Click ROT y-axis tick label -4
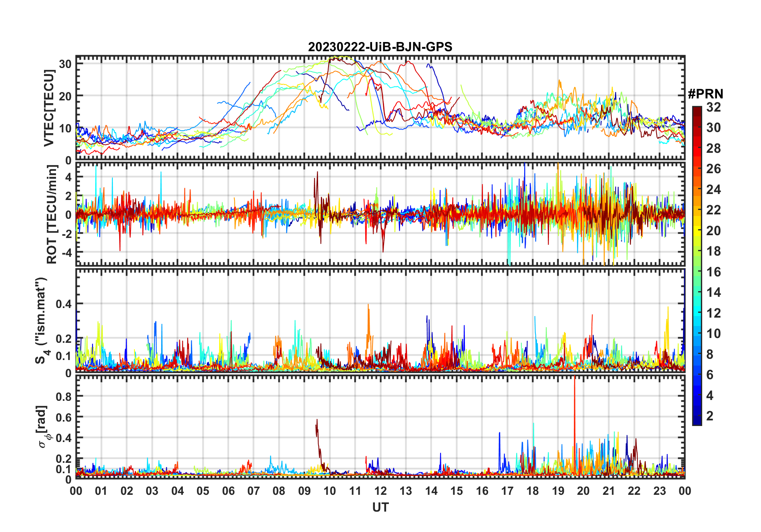 [66, 252]
